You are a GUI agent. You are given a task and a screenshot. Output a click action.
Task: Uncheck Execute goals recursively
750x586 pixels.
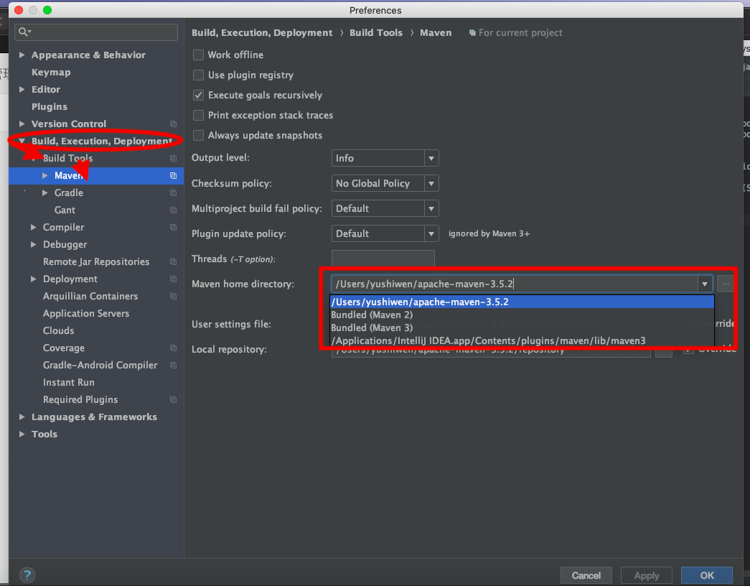(198, 96)
